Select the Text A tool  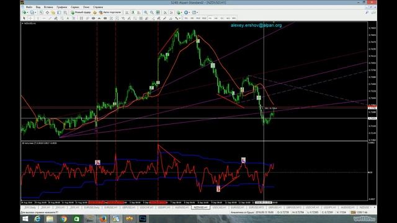pos(68,18)
